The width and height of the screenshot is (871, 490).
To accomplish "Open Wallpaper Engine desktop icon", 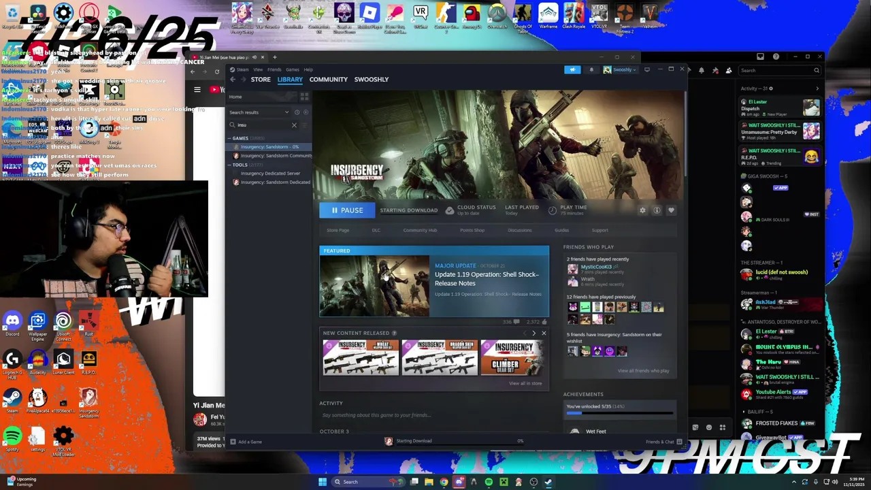I will (x=37, y=324).
